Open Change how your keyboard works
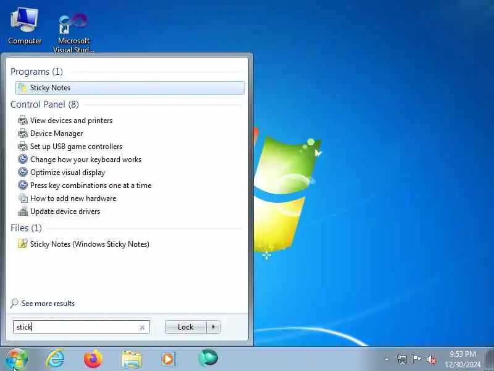 click(x=86, y=160)
